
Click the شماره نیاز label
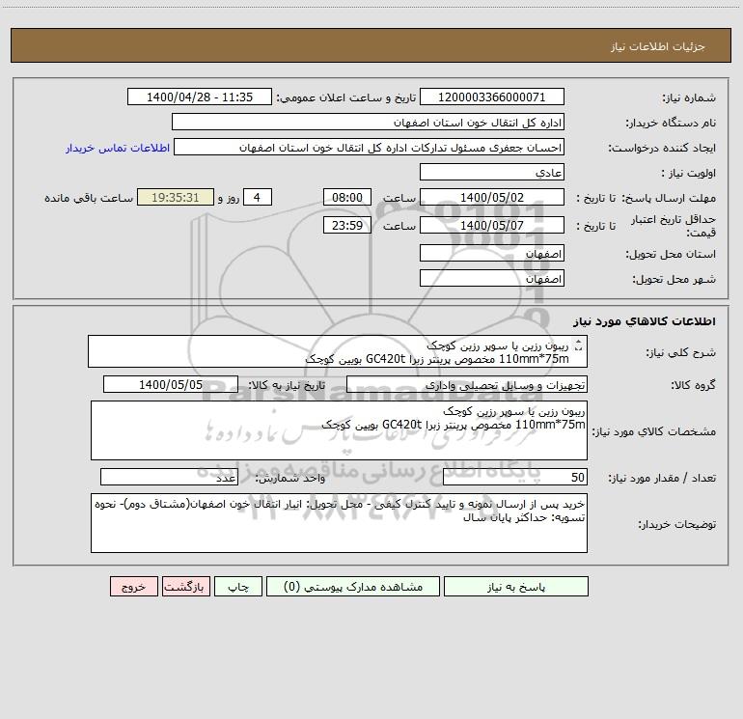pos(689,98)
